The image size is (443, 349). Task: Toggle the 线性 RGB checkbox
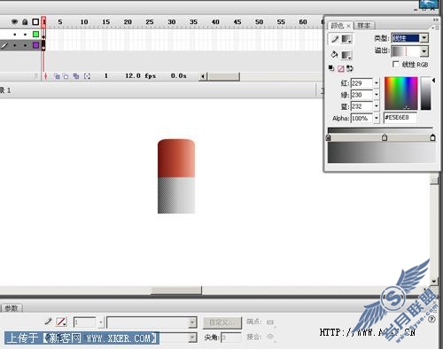395,64
